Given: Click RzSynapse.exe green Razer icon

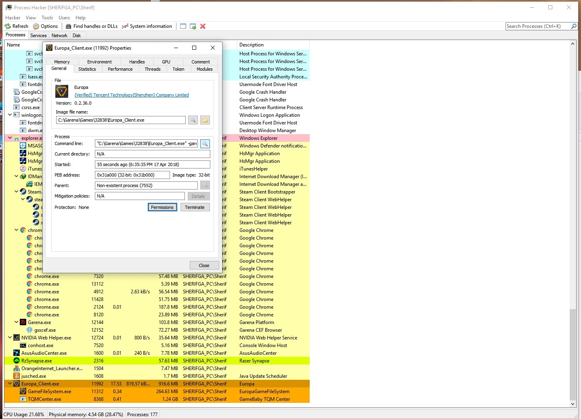Looking at the screenshot, I should pos(17,361).
